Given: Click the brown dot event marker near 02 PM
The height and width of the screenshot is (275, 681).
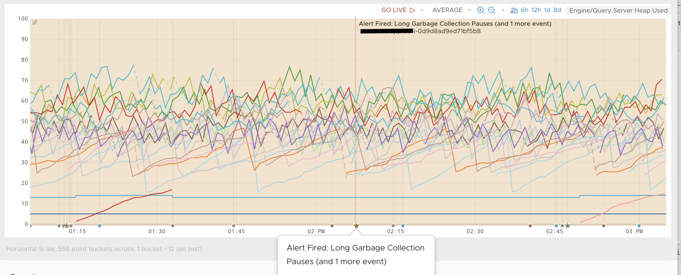Looking at the screenshot, I should [332, 226].
